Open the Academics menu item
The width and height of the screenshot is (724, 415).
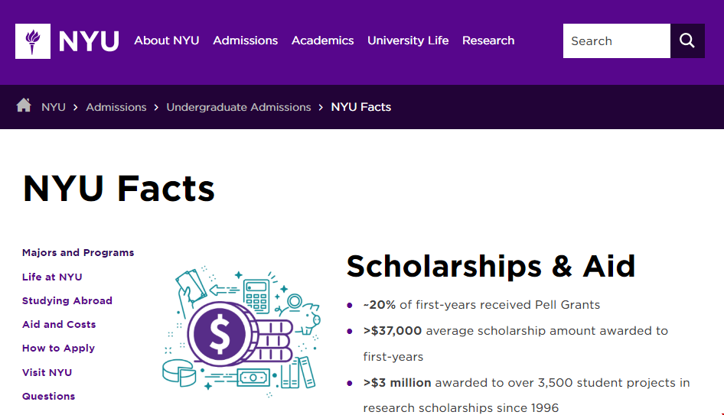(323, 41)
